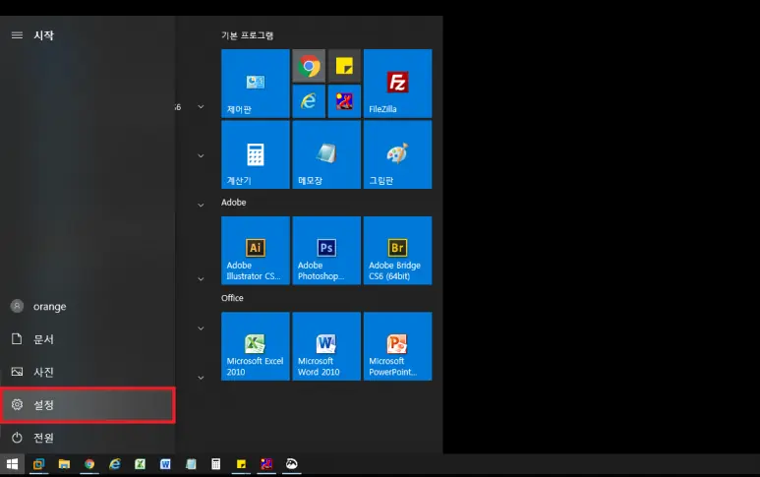The width and height of the screenshot is (760, 477).
Task: Open the 그림판 paint tile
Action: click(397, 154)
